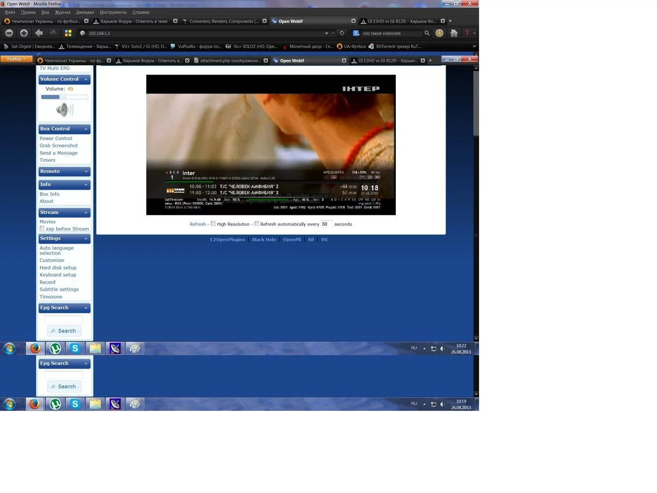This screenshot has height=493, width=657.
Task: Open the VuPlusRu forum bookmark
Action: [x=196, y=47]
